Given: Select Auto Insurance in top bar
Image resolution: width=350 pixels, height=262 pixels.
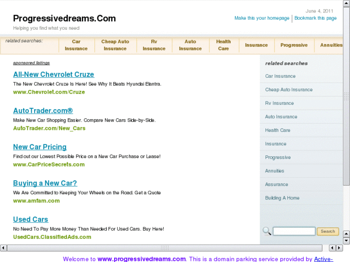Looking at the screenshot, I should pyautogui.click(x=190, y=45).
